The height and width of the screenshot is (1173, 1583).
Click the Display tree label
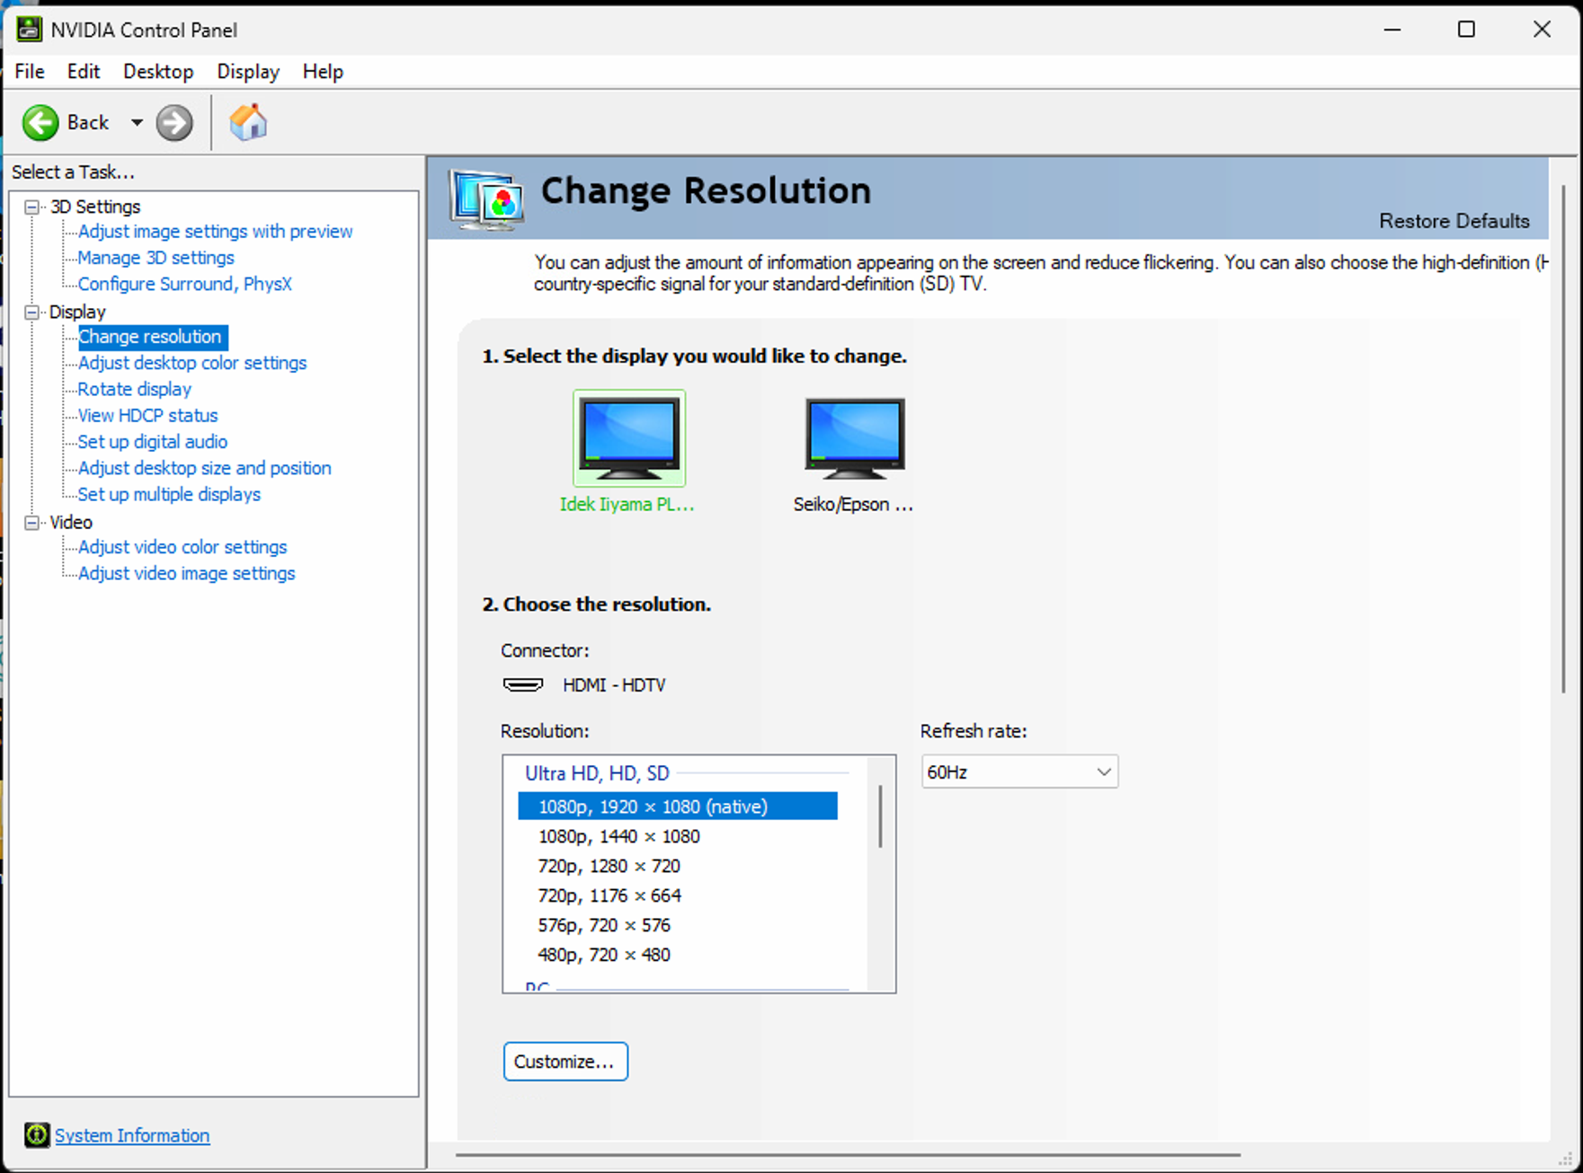pos(77,312)
